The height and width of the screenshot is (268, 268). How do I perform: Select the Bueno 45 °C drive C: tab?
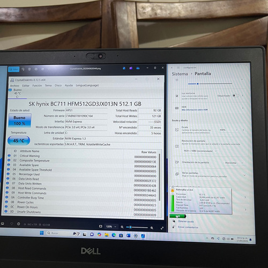[18, 93]
